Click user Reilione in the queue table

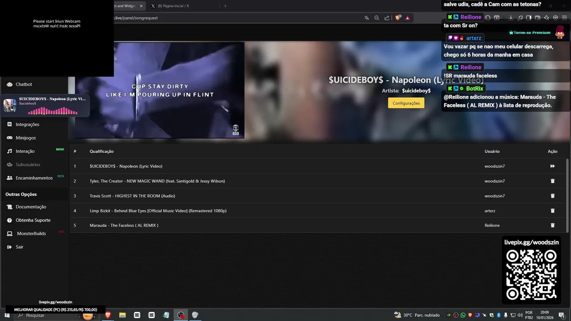point(492,225)
